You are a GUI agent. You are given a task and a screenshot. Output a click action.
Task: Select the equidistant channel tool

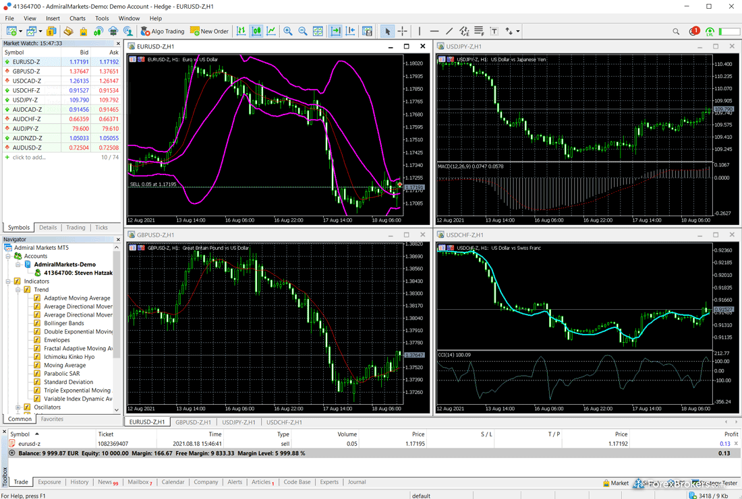[x=464, y=31]
